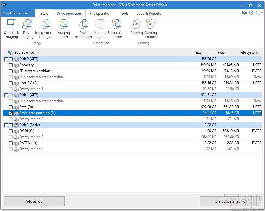The image size is (265, 211).
Task: Open Restoration options
Action: pyautogui.click(x=116, y=28)
